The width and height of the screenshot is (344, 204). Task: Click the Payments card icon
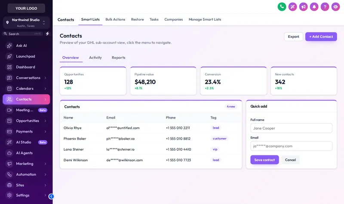[9, 131]
